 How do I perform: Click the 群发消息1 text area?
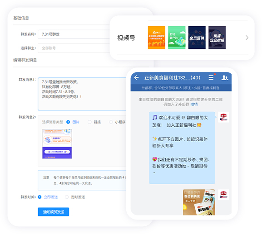pyautogui.click(x=82, y=94)
